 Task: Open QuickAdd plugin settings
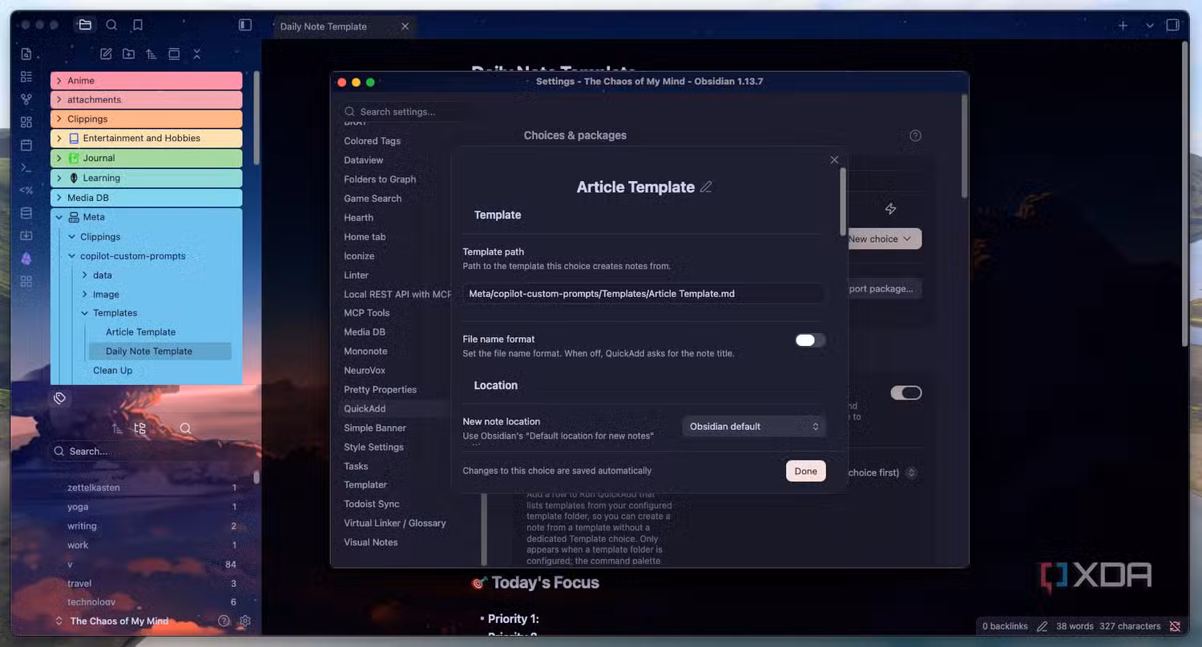pyautogui.click(x=365, y=408)
